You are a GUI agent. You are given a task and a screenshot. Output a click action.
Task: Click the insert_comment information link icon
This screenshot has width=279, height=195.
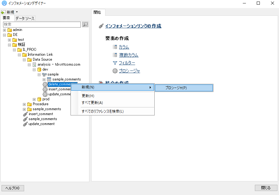[x=25, y=114]
